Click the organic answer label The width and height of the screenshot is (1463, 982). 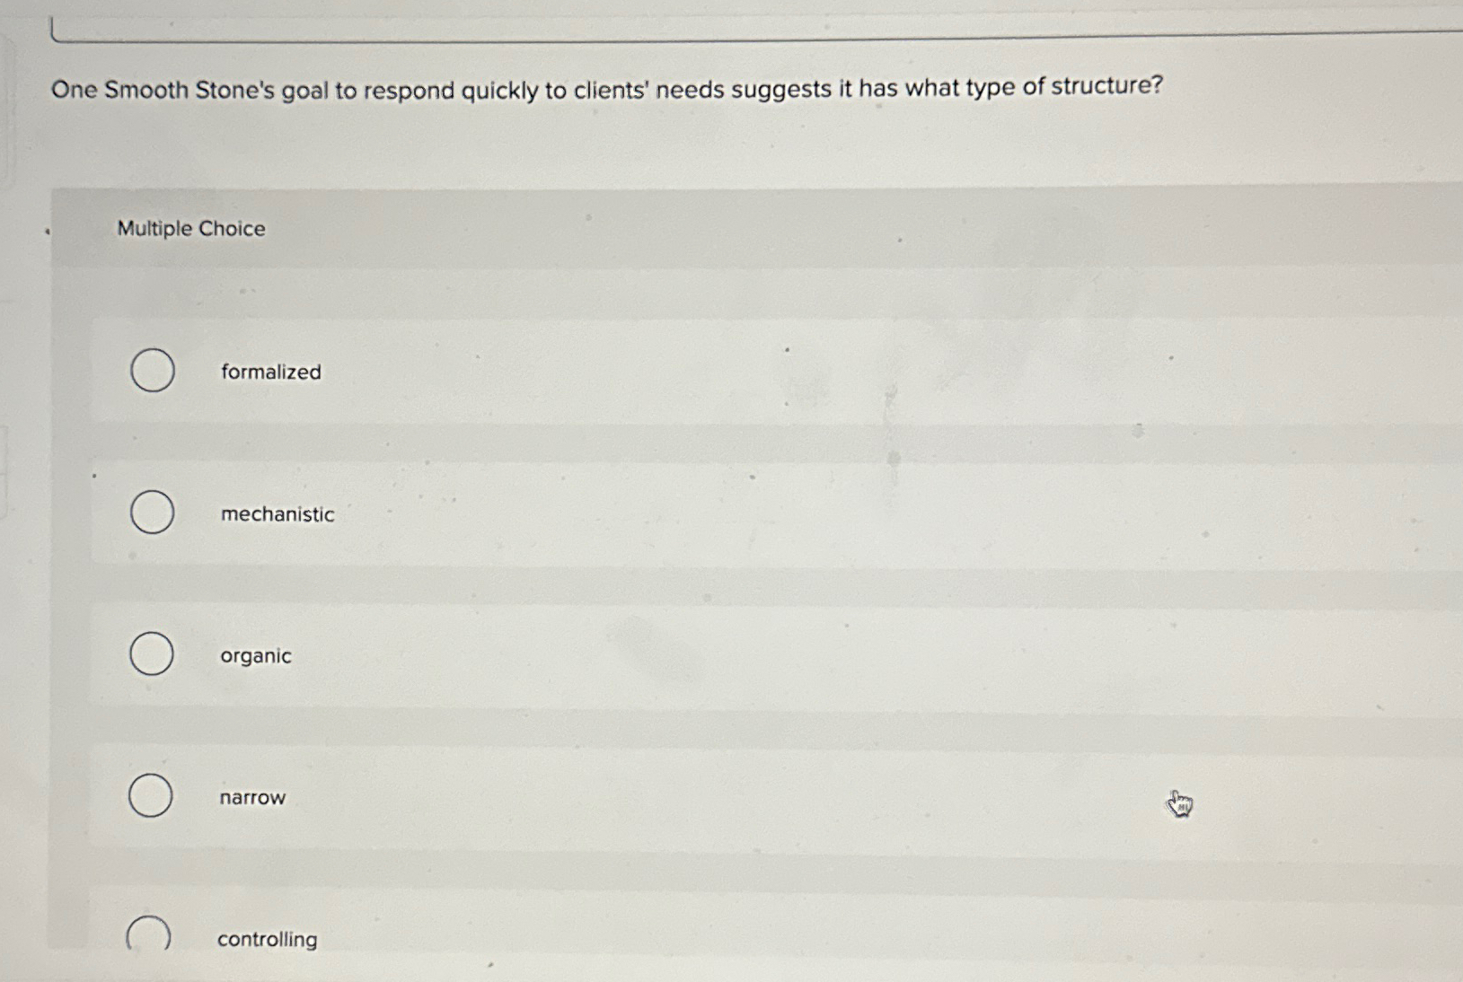[255, 656]
